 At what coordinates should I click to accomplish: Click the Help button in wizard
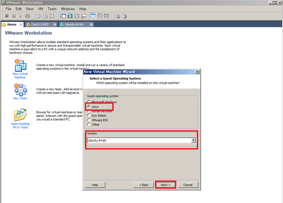(x=95, y=185)
